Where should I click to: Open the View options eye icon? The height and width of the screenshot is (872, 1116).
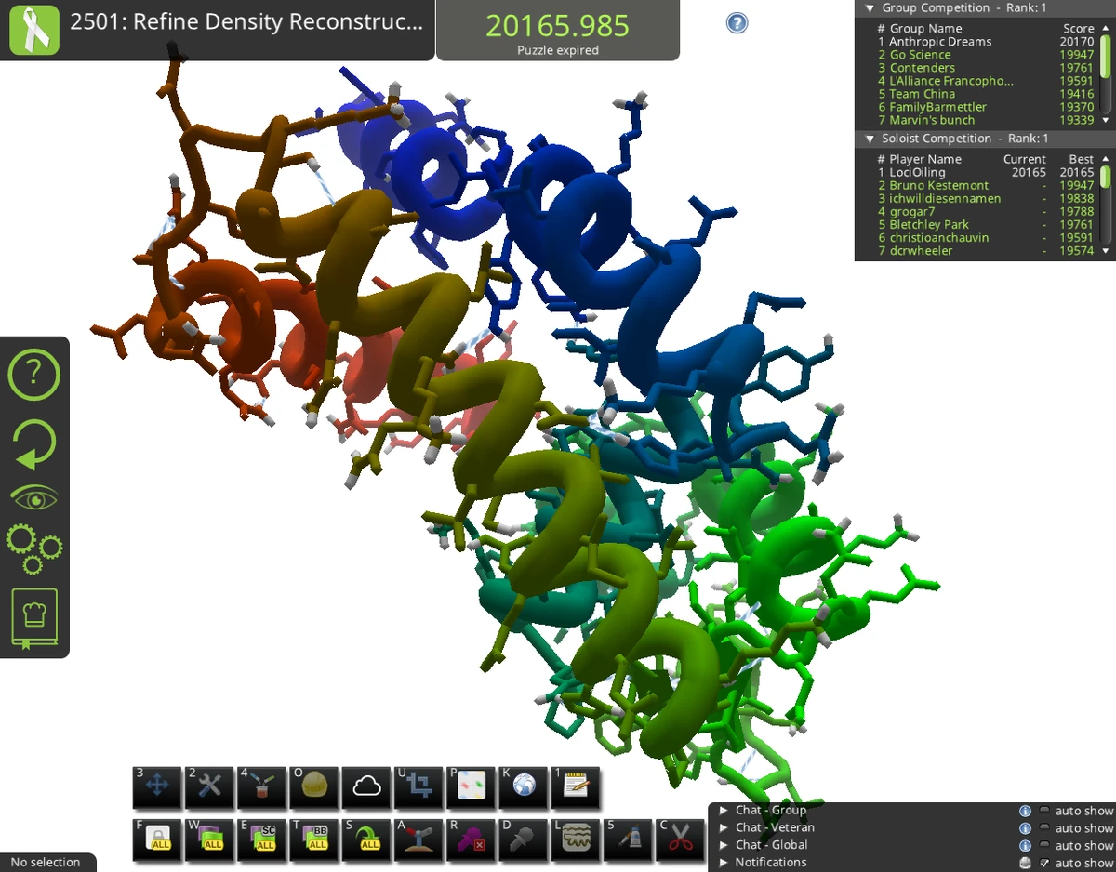[34, 495]
